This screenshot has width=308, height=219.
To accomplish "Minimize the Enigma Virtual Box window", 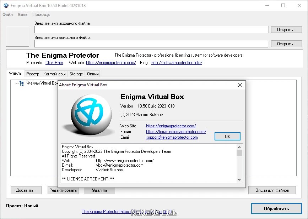I will pyautogui.click(x=267, y=5).
